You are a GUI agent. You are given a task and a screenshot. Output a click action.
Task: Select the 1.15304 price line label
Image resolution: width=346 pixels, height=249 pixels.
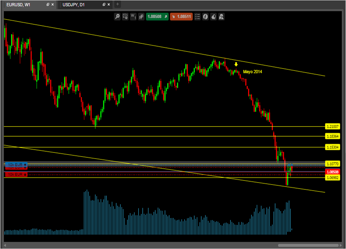point(332,147)
